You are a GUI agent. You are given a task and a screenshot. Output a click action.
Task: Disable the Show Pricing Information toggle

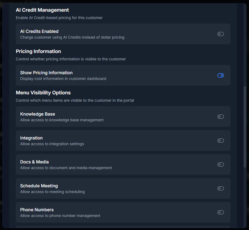(x=220, y=75)
